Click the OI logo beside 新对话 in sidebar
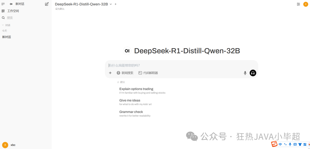 coord(11,4)
